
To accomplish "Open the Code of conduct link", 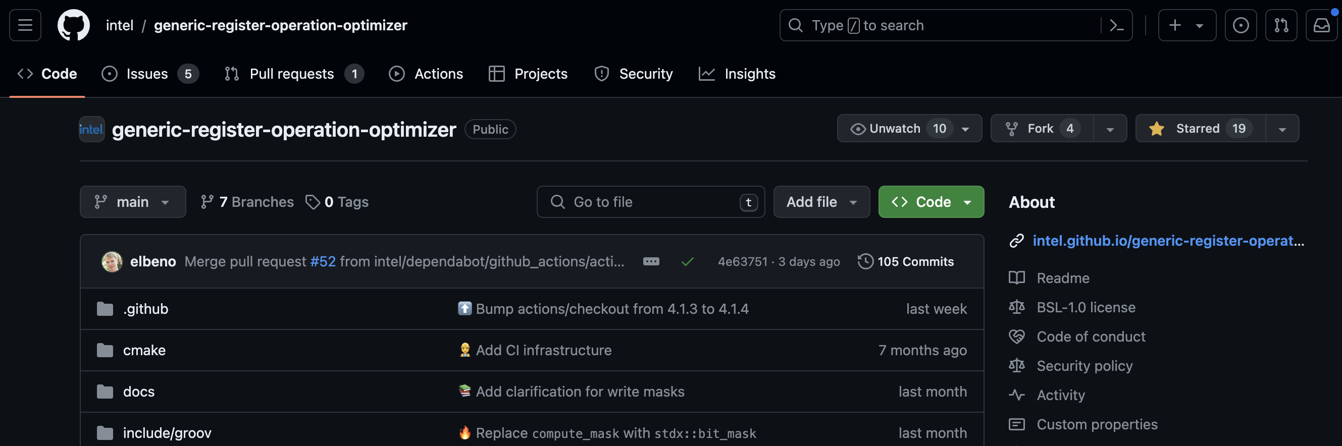I will coord(1091,337).
